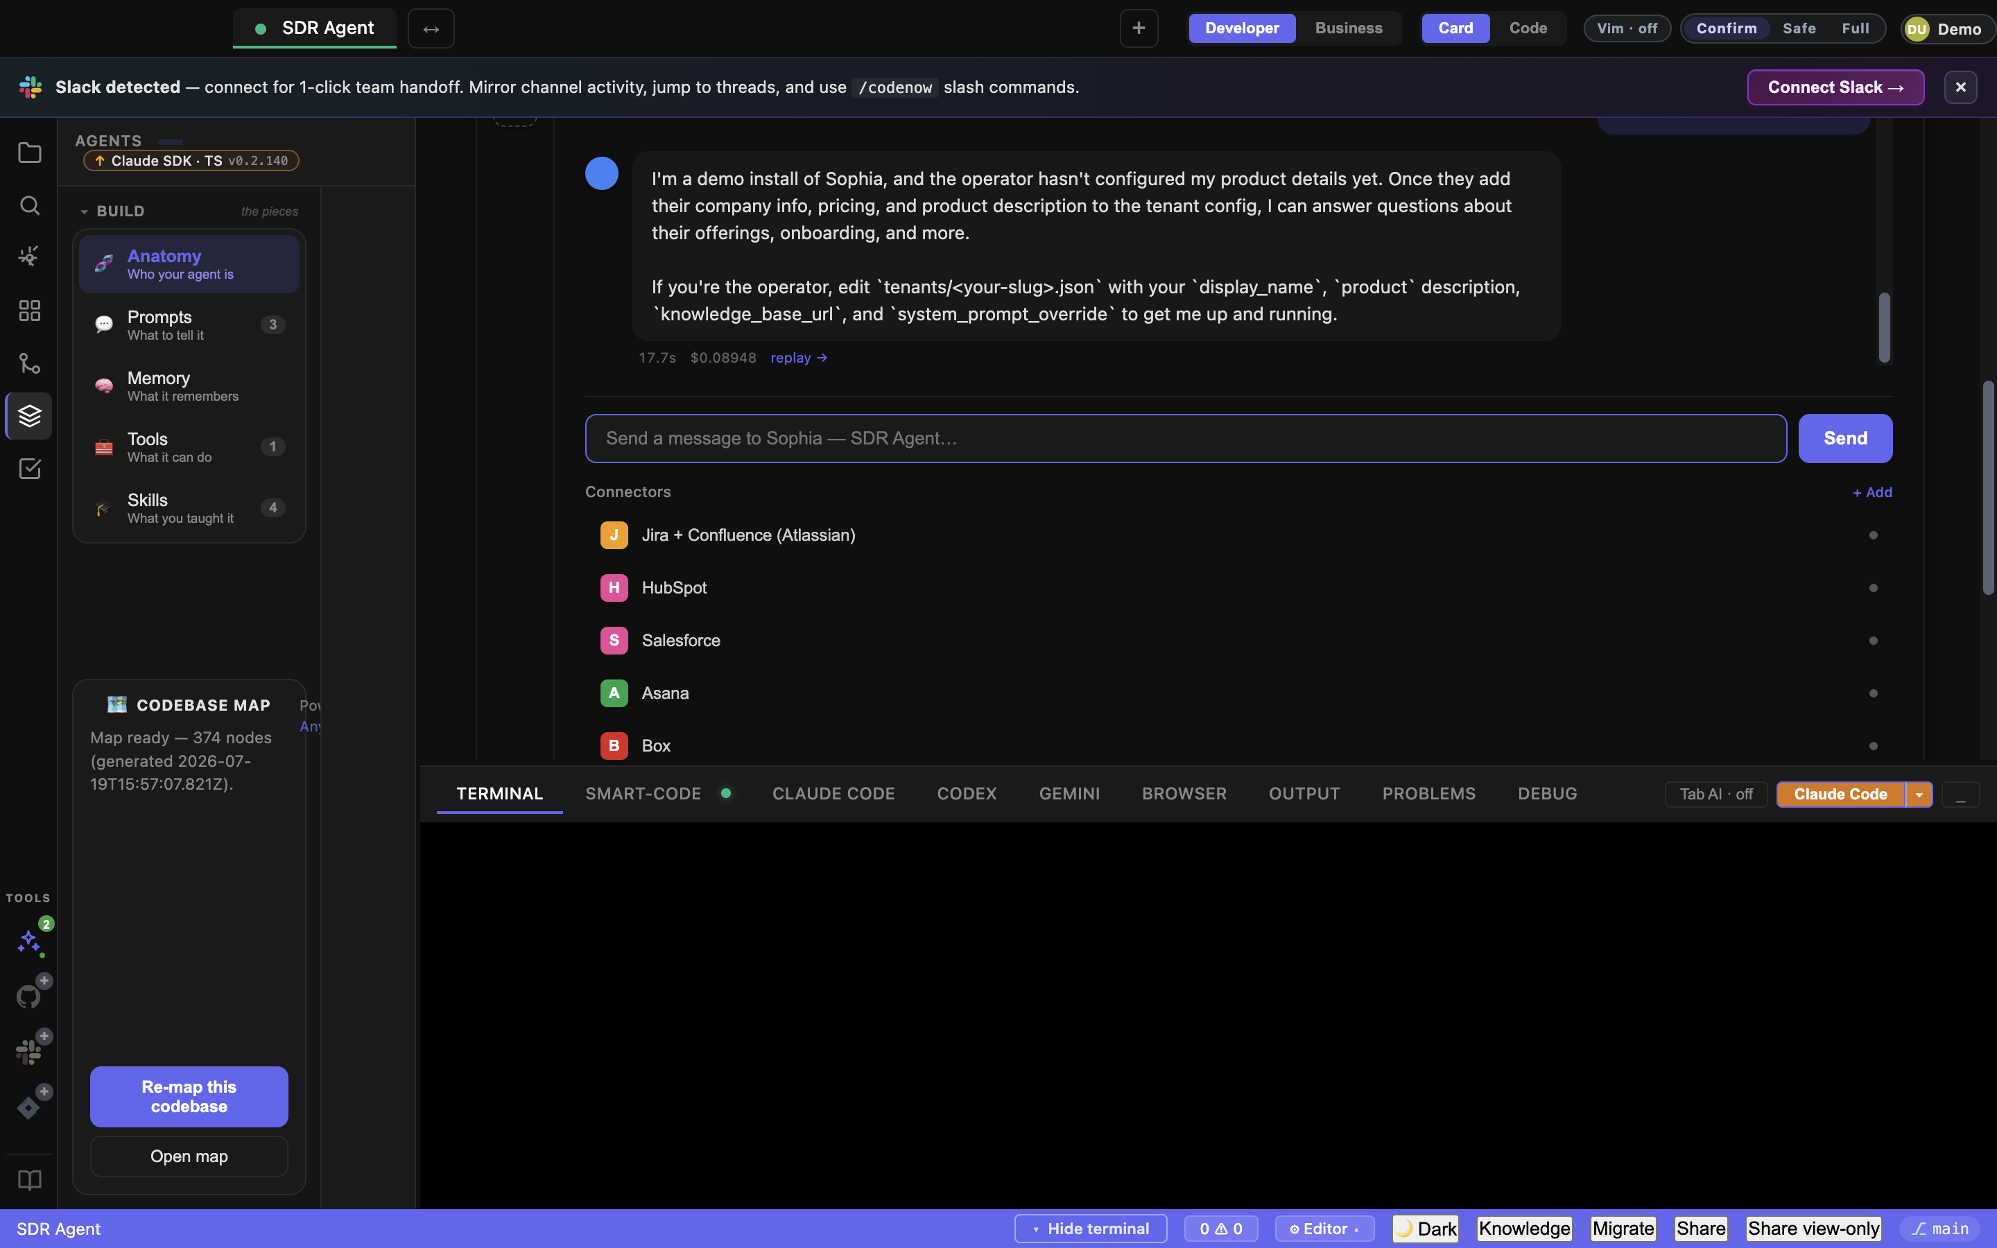Open the AI sparkles tool with badge 2

tap(30, 942)
